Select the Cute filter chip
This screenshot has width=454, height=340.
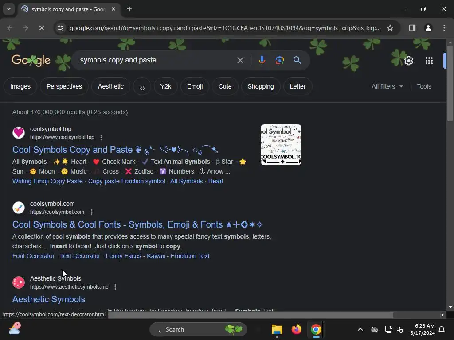click(x=225, y=86)
